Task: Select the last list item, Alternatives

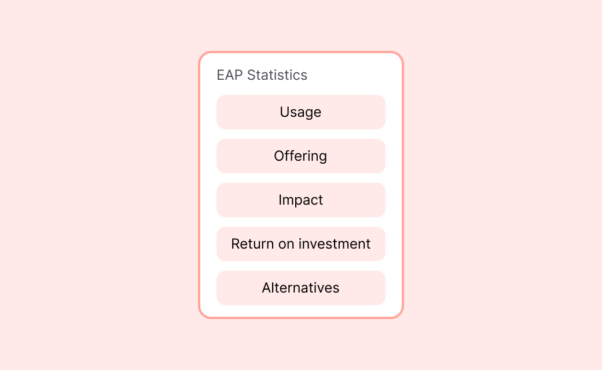Action: [300, 288]
